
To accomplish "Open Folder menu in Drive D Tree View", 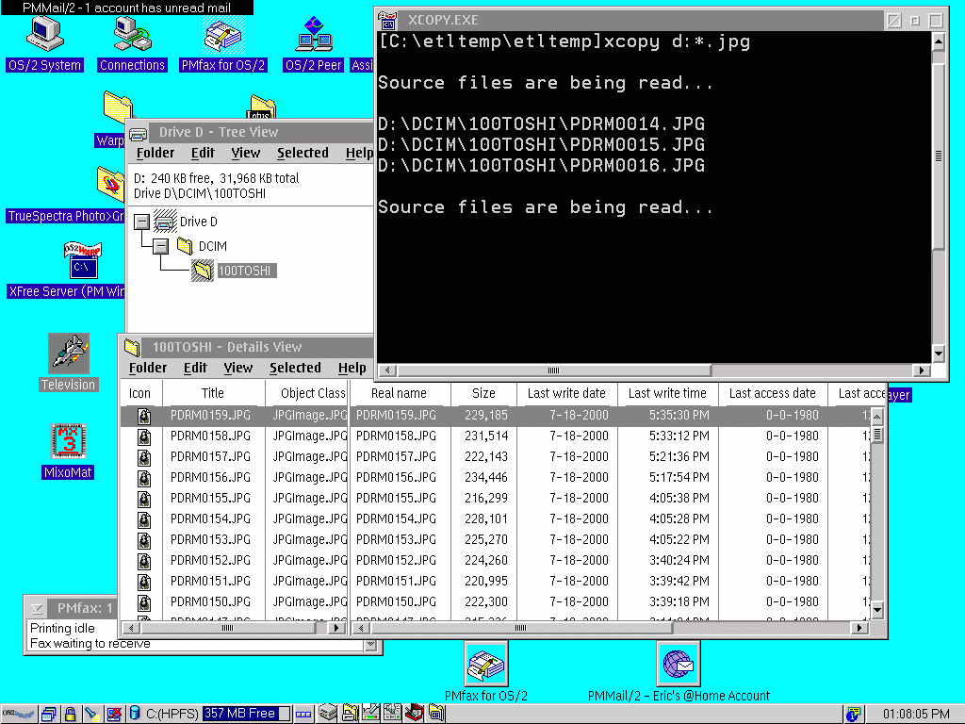I will click(x=155, y=153).
